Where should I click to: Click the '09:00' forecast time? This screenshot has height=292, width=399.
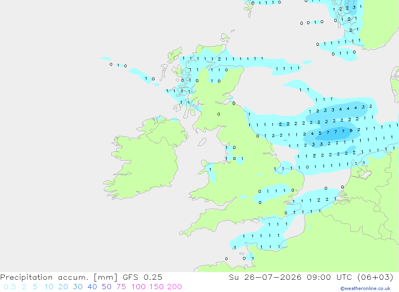(x=319, y=277)
